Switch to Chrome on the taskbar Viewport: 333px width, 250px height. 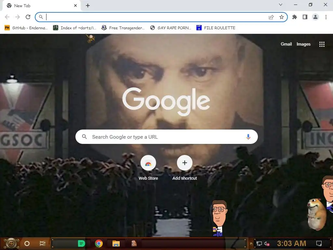(99, 243)
